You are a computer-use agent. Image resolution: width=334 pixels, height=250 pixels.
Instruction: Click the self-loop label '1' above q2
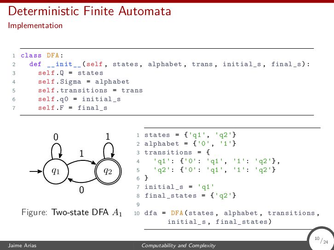[x=108, y=136]
